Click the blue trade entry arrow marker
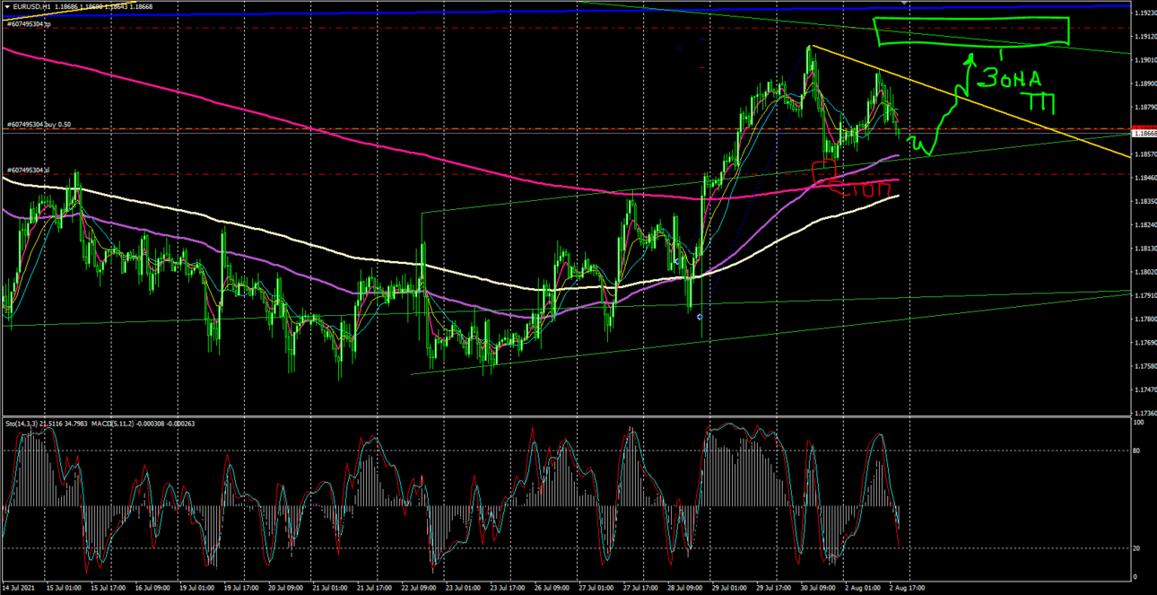 pos(700,317)
